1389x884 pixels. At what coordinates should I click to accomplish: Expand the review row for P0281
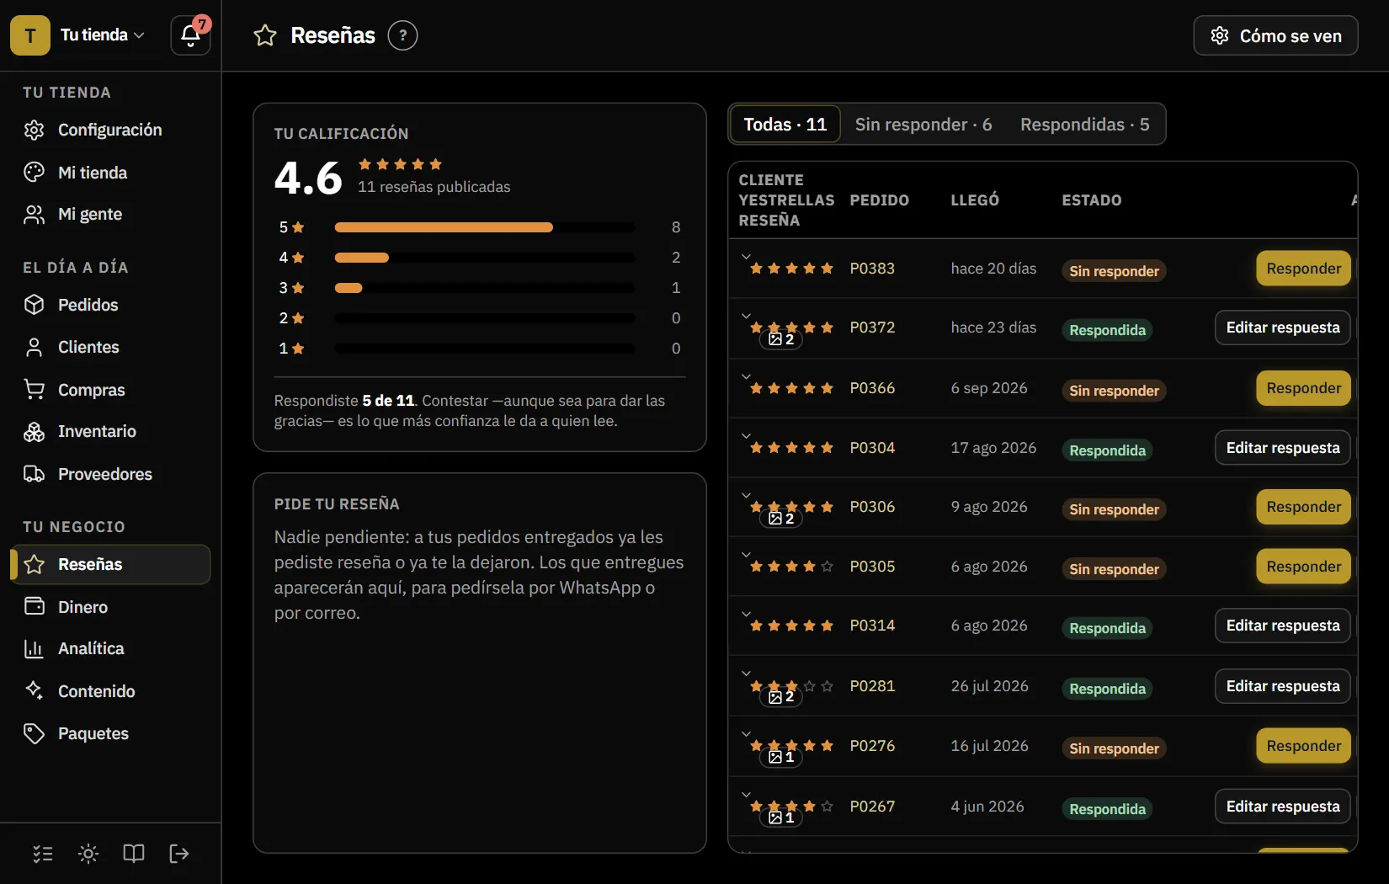pos(746,674)
